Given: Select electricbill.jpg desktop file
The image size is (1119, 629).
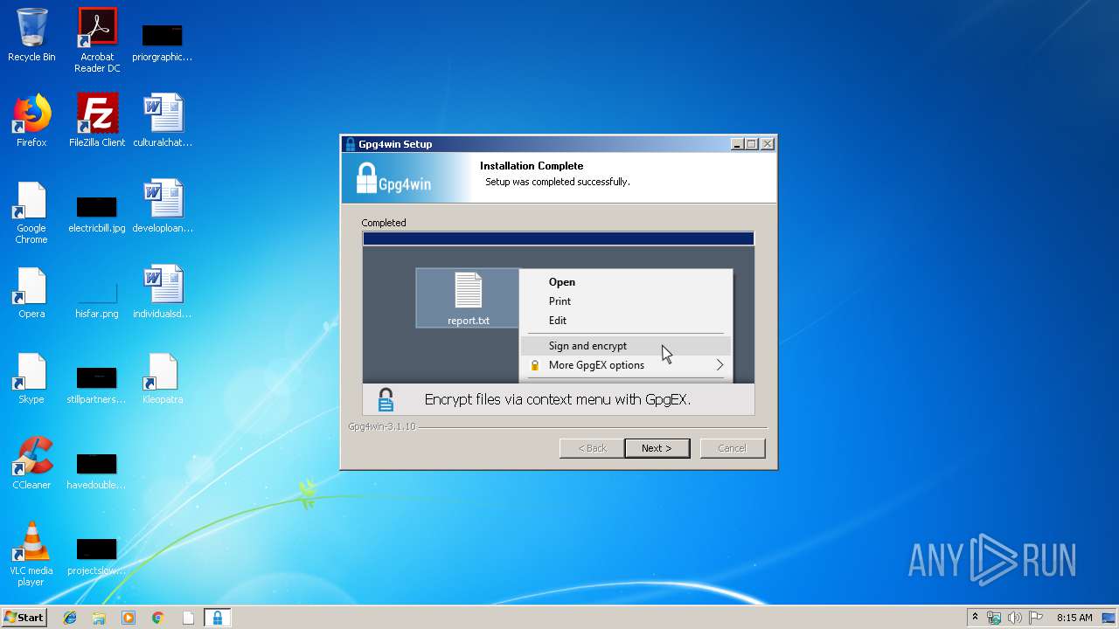Looking at the screenshot, I should [97, 213].
